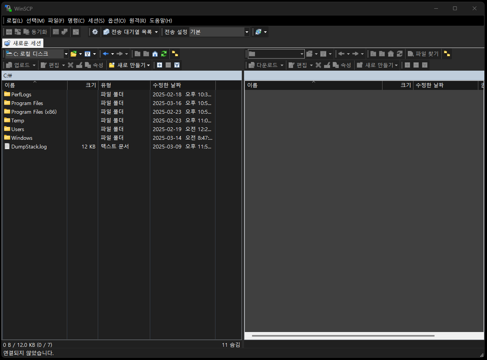Image resolution: width=487 pixels, height=360 pixels.
Task: Click the local delete X icon
Action: [x=71, y=65]
